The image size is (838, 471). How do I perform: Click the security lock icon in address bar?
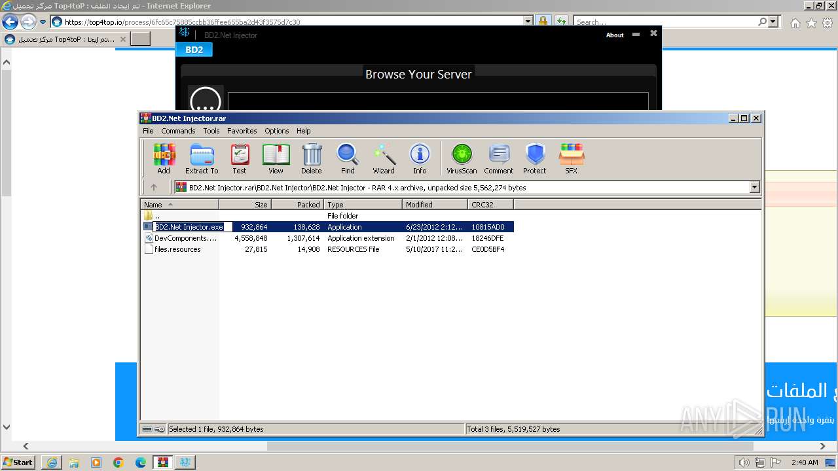click(x=543, y=22)
